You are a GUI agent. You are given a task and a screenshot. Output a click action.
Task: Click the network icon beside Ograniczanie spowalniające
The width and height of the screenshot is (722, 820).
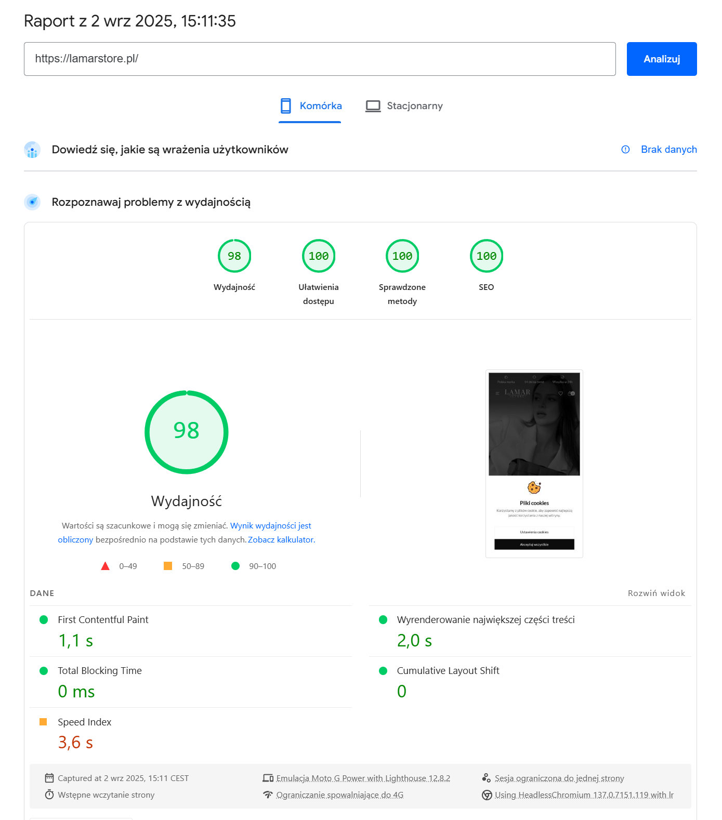pos(268,795)
